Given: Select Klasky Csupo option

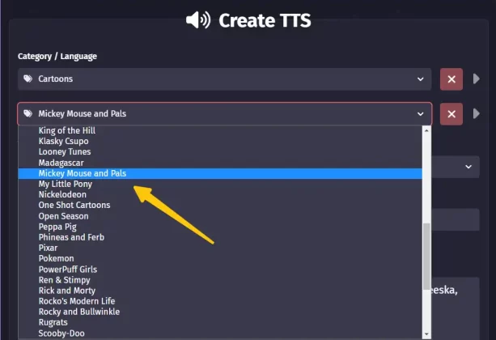Looking at the screenshot, I should (220, 141).
